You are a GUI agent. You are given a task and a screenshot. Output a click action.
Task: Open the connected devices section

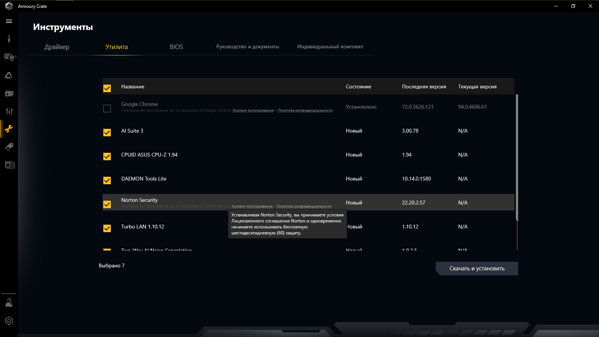[9, 57]
